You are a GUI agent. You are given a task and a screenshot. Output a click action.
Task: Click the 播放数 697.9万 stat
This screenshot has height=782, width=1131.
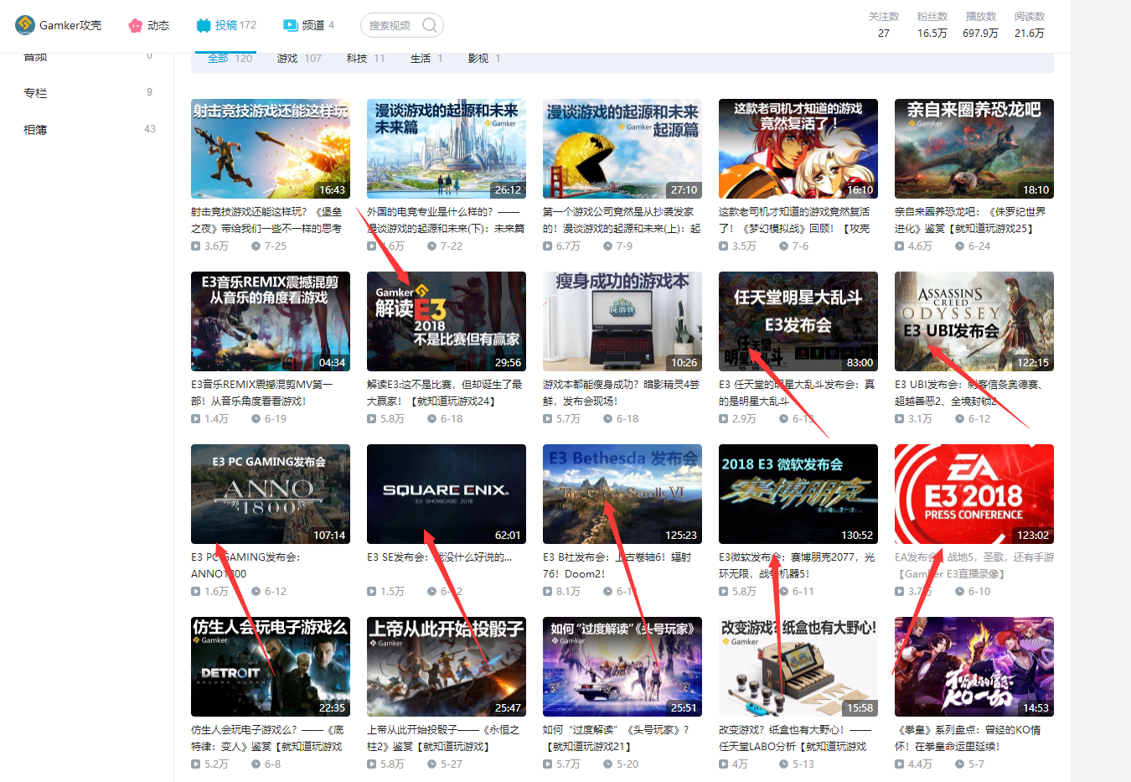tap(980, 25)
